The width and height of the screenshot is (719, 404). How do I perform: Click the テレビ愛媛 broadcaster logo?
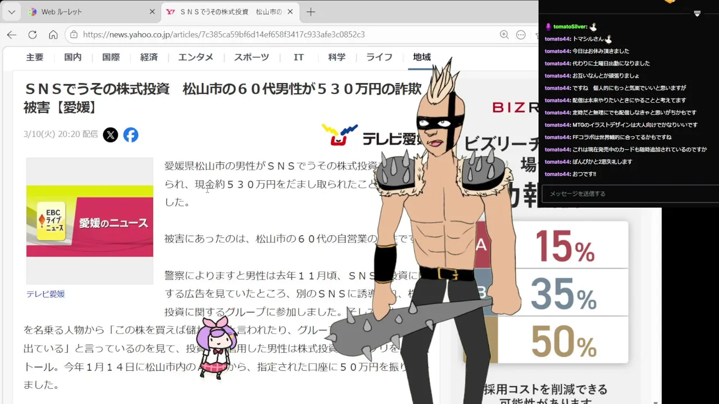(372, 136)
